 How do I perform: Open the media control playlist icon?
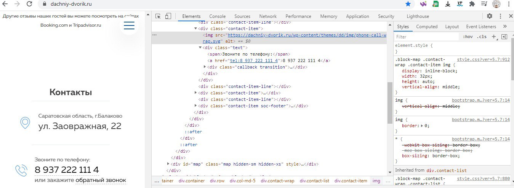(x=484, y=4)
